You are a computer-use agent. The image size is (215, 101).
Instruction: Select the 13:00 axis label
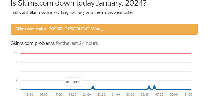click(x=29, y=95)
